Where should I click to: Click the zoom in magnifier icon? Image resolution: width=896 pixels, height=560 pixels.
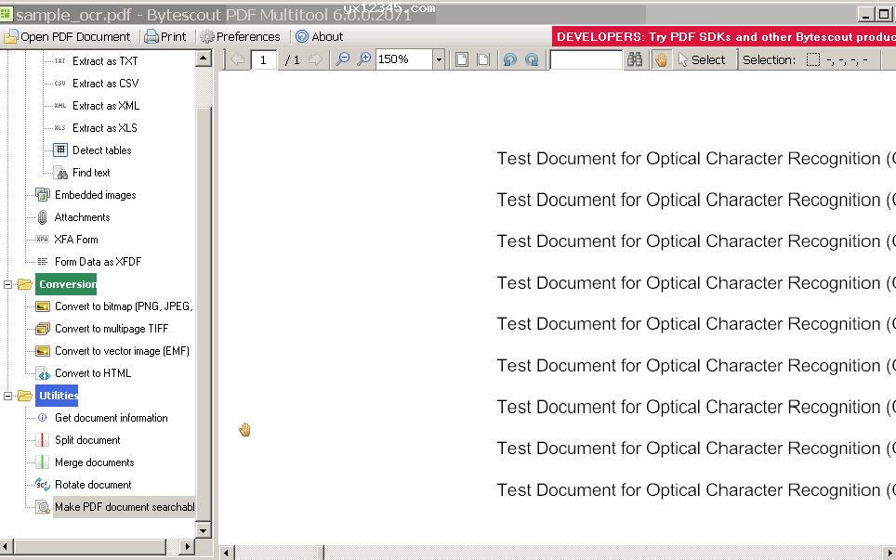(x=364, y=59)
